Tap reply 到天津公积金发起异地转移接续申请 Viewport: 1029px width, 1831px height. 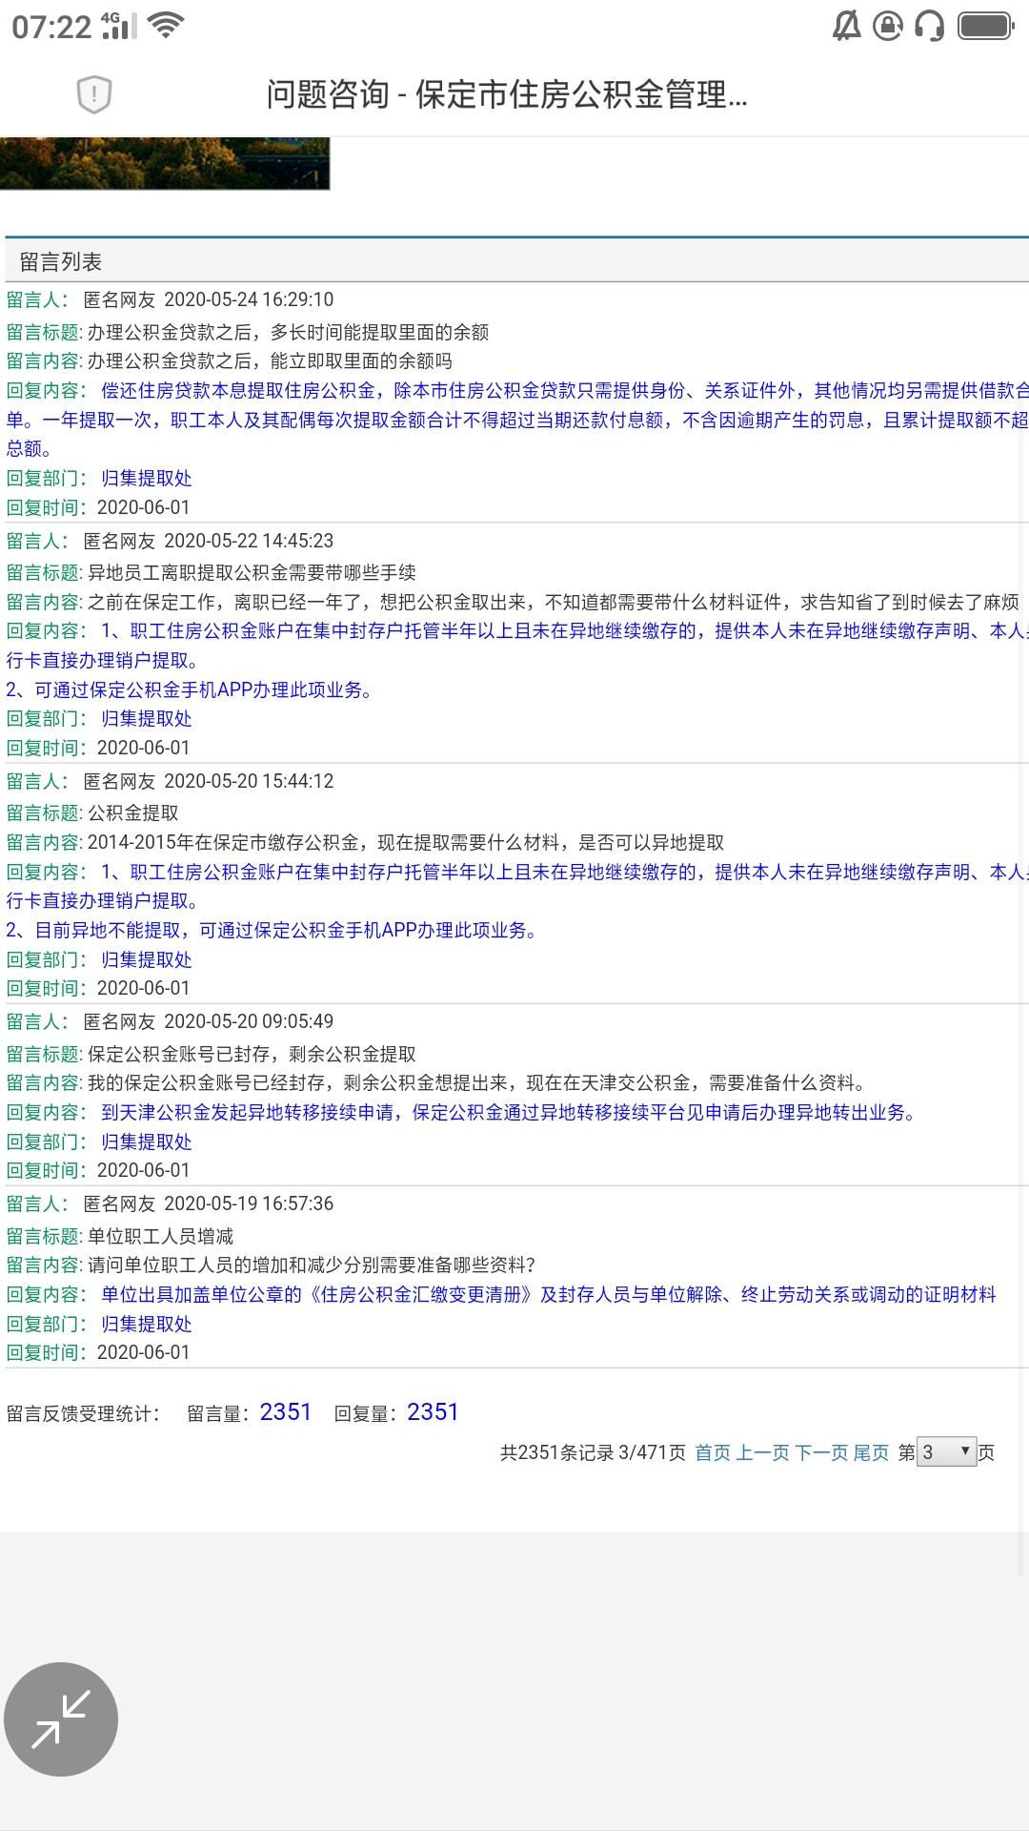[508, 1112]
